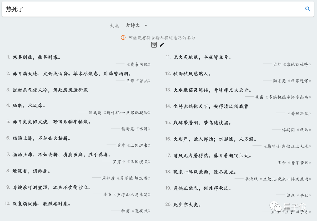The width and height of the screenshot is (317, 221).
Task: Open source 杜甫《多病执热奉怀李尚书》
Action: click(283, 97)
